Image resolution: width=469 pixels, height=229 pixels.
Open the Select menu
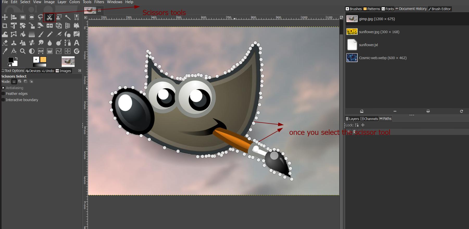(25, 2)
